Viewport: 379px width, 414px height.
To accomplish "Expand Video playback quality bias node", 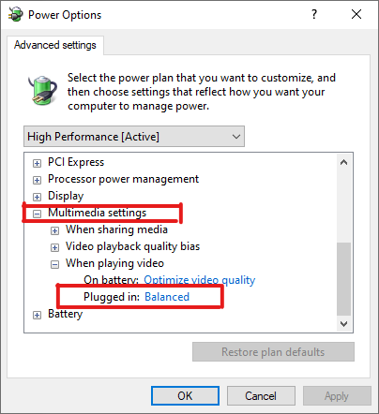I will click(x=54, y=247).
